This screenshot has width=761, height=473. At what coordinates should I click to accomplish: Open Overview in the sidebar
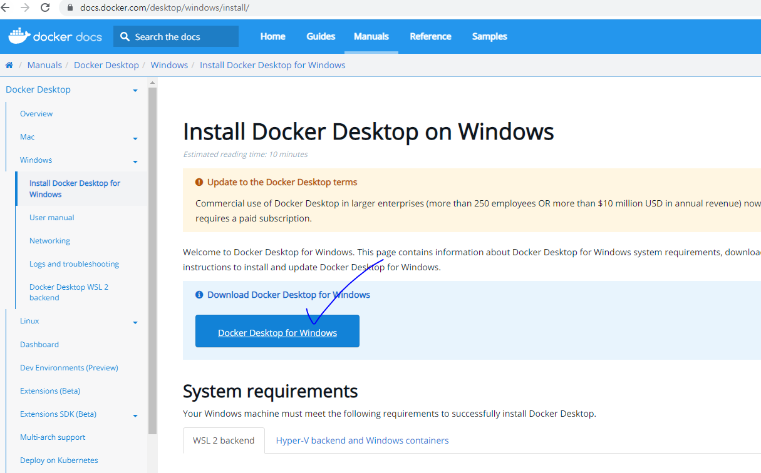[36, 114]
